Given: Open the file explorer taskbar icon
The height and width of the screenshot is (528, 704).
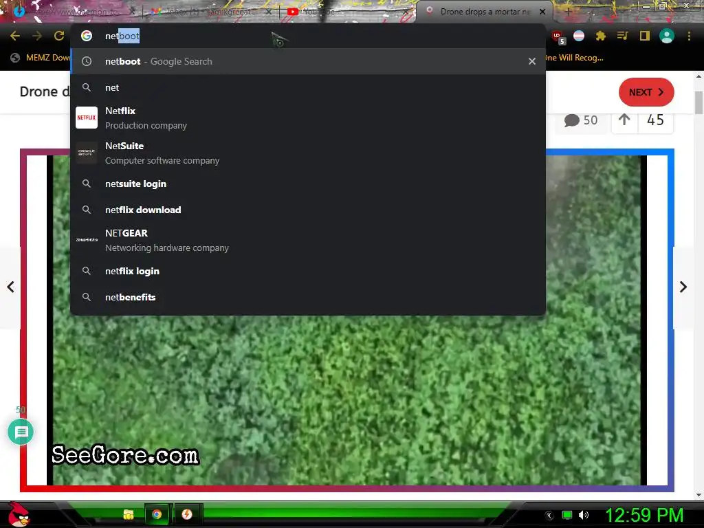Looking at the screenshot, I should pos(129,514).
